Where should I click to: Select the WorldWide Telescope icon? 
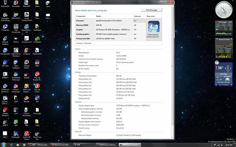coord(16,76)
